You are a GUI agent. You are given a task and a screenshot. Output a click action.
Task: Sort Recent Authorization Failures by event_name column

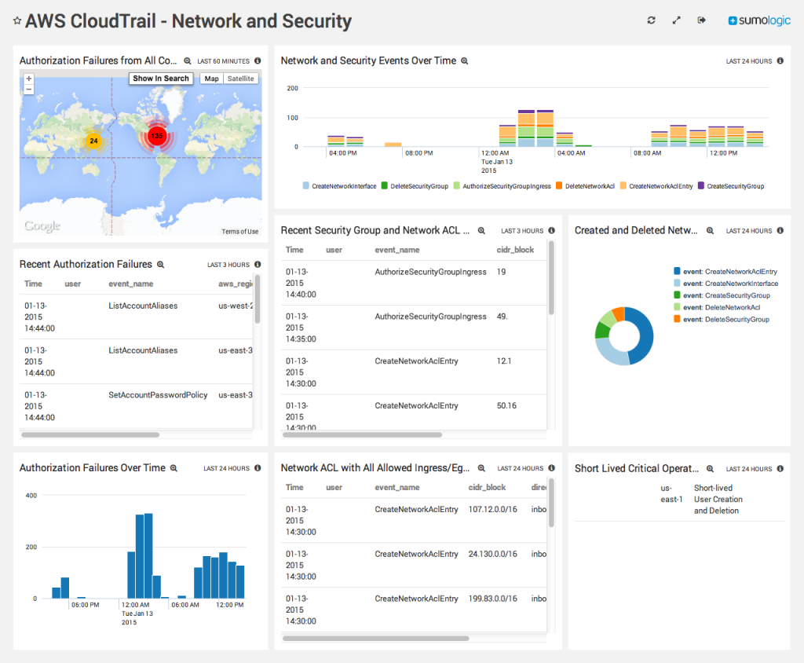click(x=131, y=284)
